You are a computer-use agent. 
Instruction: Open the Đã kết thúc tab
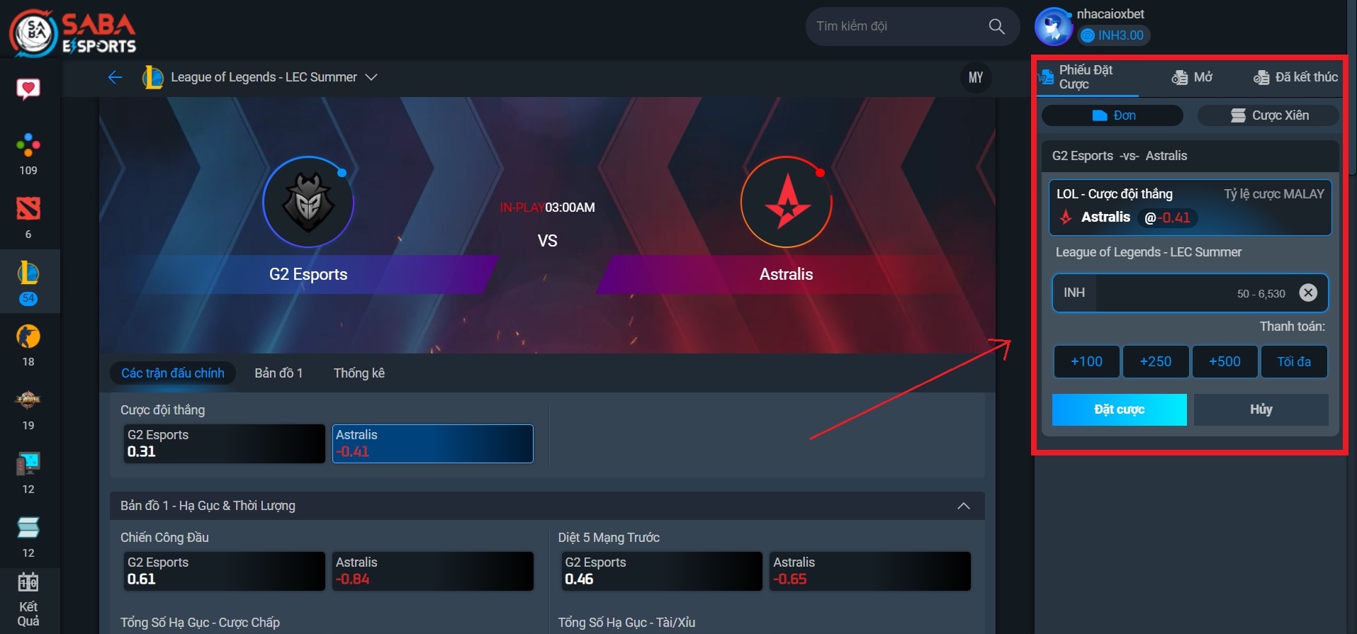point(1295,77)
